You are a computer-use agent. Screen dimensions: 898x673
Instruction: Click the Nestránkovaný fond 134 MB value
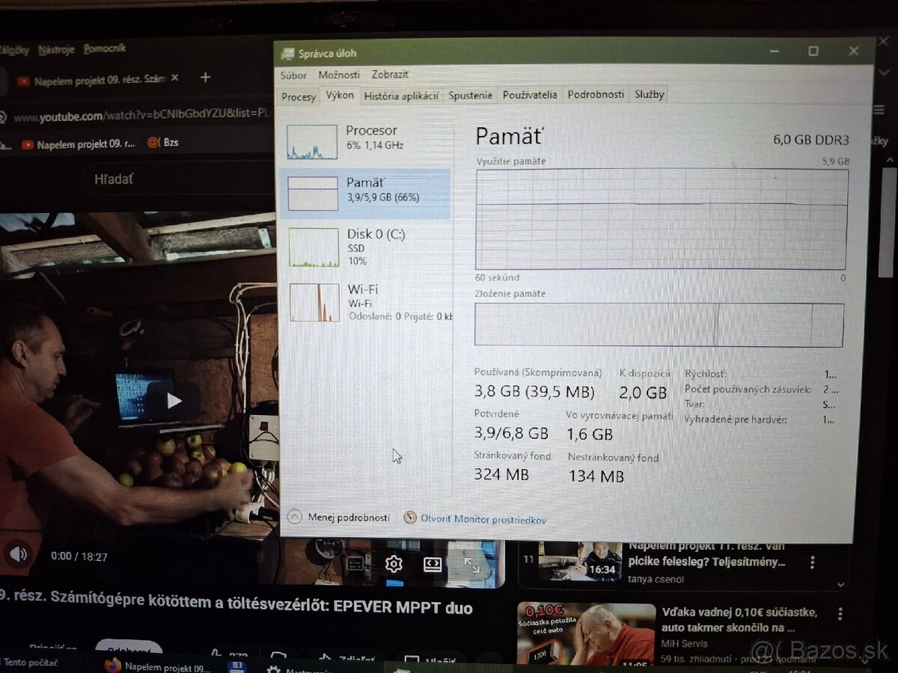596,476
